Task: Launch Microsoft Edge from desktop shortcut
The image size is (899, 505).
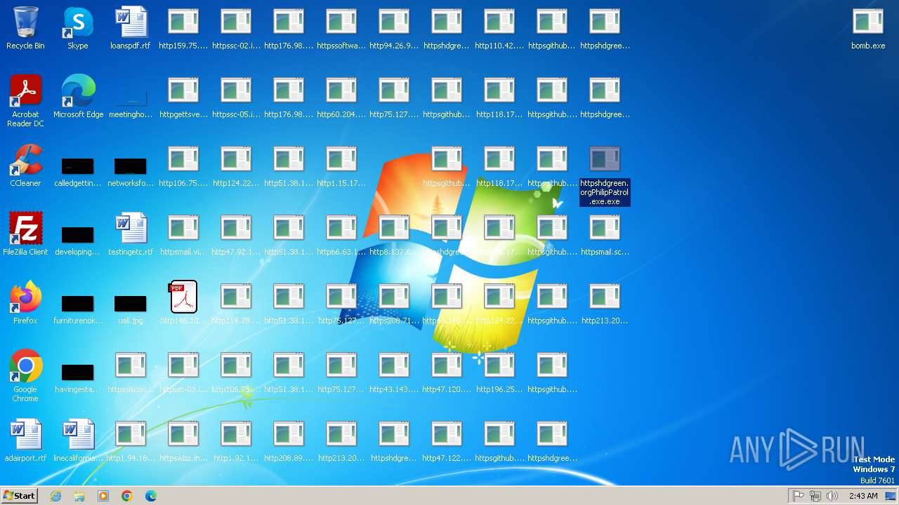Action: (78, 97)
